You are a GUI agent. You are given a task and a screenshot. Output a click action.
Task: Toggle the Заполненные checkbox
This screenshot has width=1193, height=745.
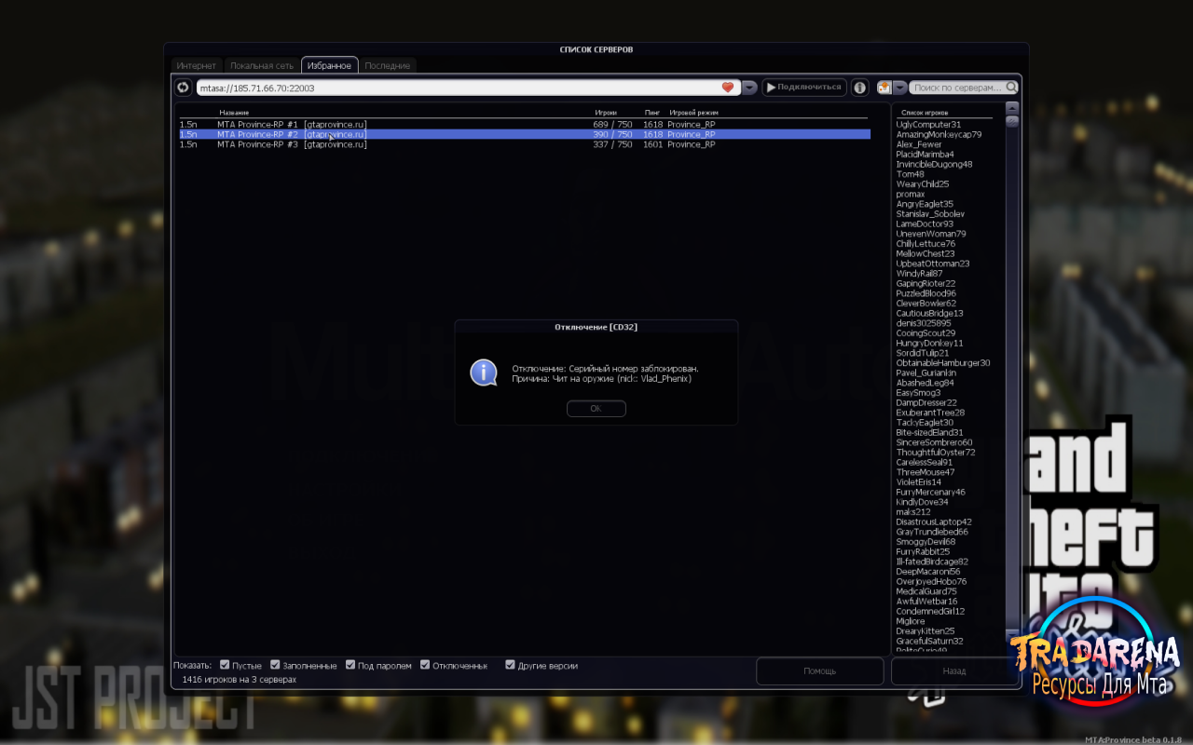coord(275,665)
